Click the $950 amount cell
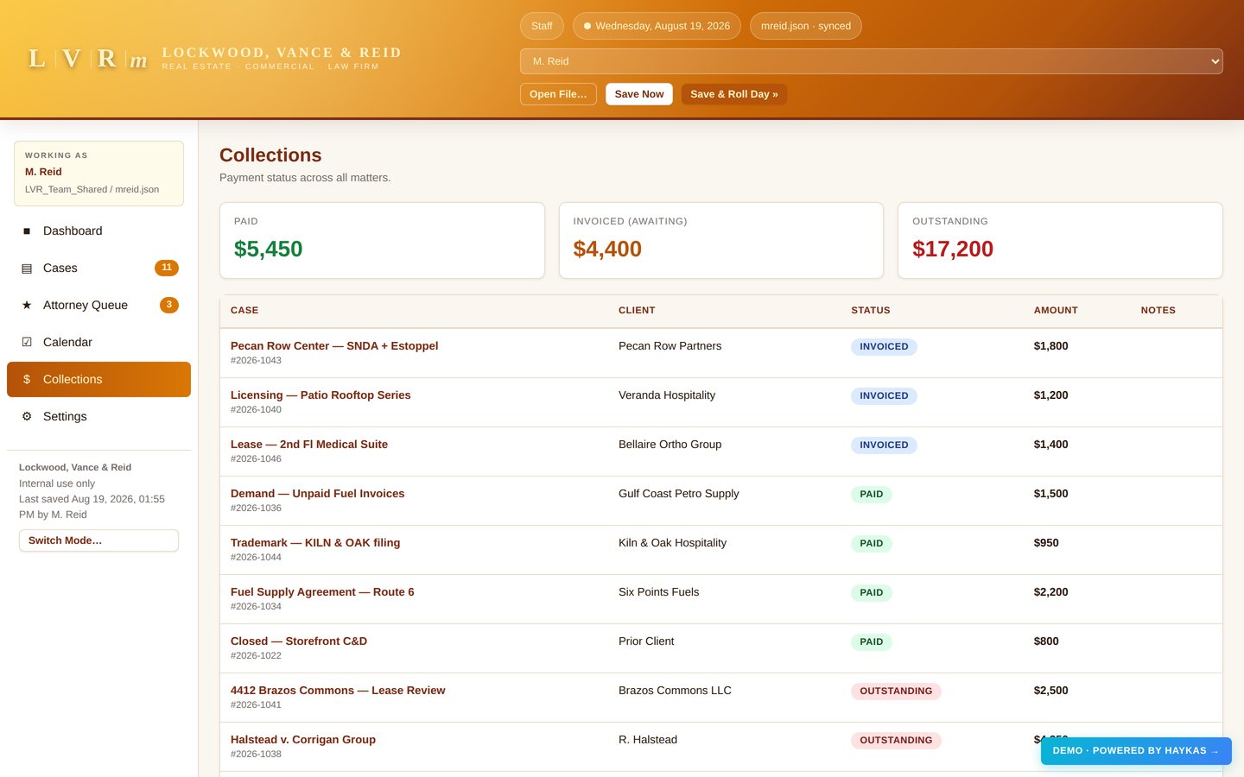This screenshot has height=777, width=1244. pos(1046,543)
